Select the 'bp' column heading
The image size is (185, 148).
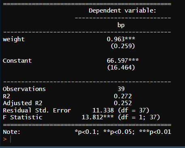click(121, 25)
